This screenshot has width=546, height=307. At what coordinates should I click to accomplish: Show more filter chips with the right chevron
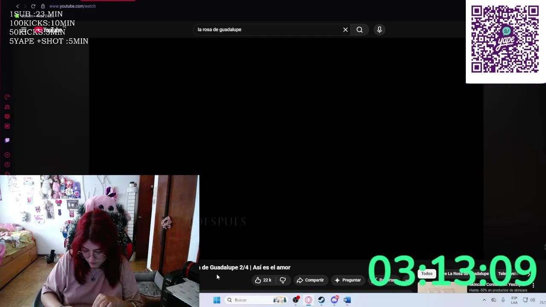(x=529, y=274)
